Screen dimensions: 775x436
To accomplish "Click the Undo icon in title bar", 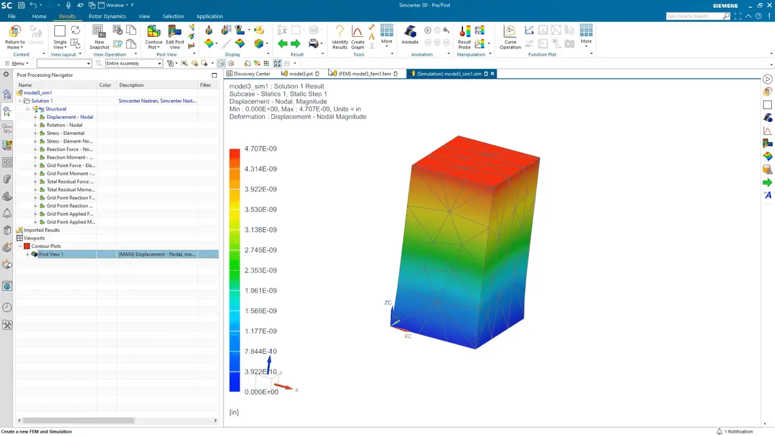I will tap(33, 5).
